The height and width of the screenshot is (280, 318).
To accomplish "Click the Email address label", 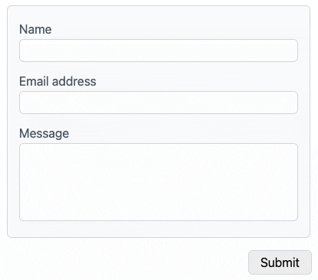I will (x=57, y=81).
